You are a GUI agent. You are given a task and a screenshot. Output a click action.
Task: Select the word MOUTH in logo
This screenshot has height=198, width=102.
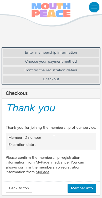51,6
